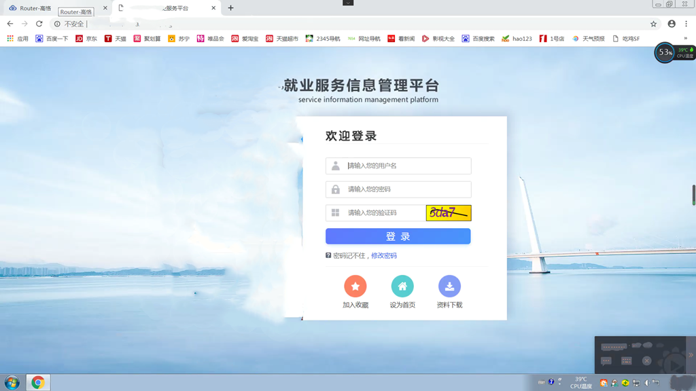Expand the dark overlay side chevrons

coord(691,355)
